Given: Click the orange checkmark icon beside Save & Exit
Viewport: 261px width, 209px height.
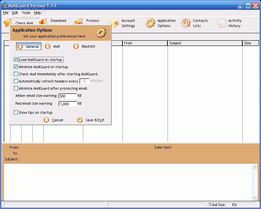Looking at the screenshot, I should [80, 120].
